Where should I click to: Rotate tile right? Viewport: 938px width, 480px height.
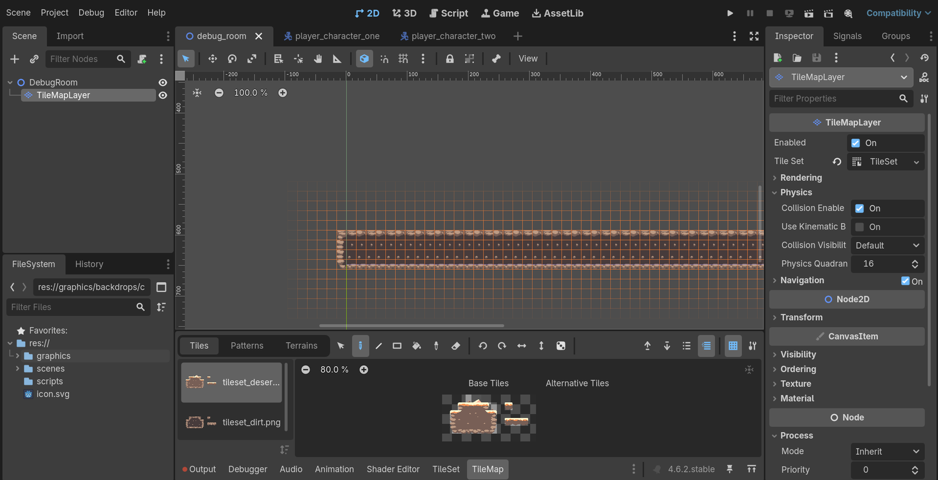502,346
